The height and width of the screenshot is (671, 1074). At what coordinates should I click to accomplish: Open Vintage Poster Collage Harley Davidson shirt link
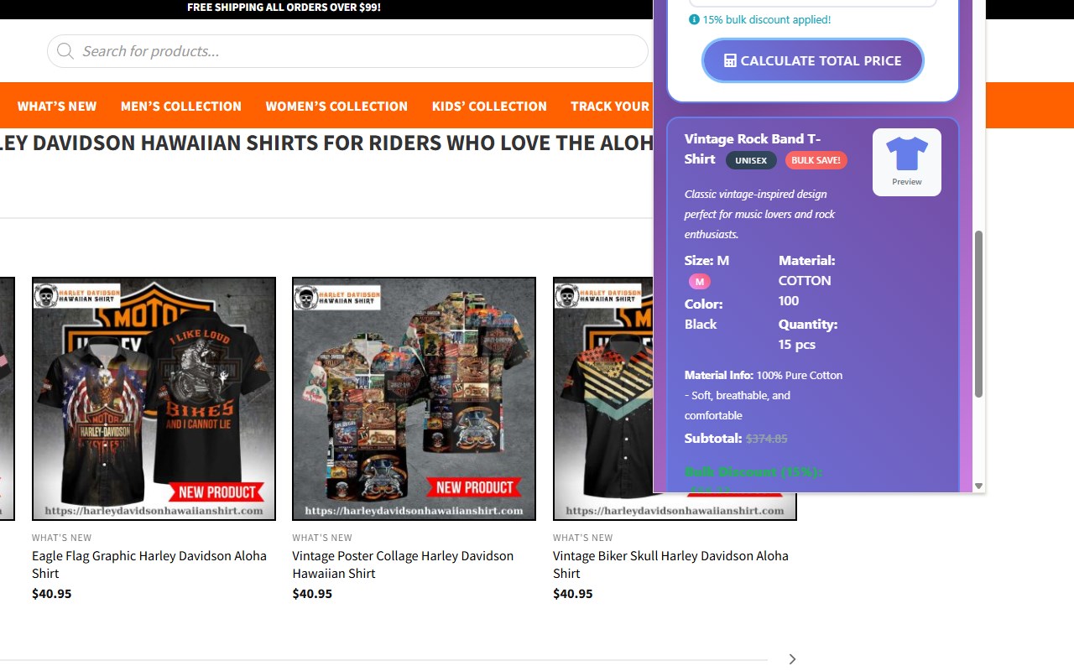403,564
